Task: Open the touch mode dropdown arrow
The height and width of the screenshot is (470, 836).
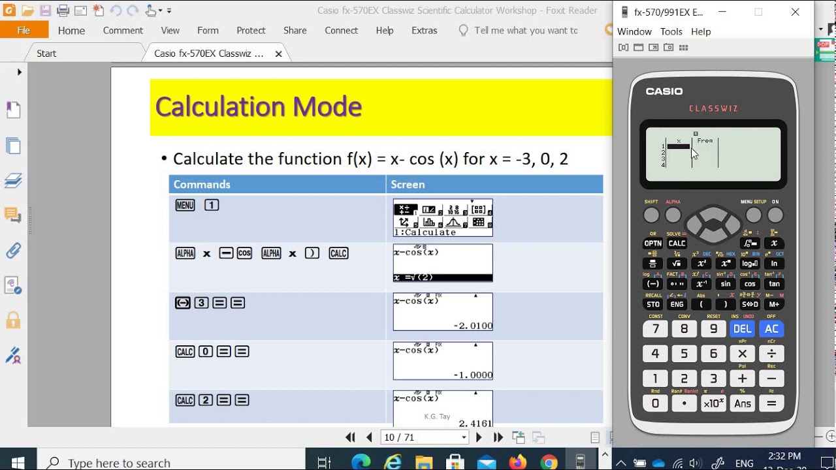Action: (161, 10)
